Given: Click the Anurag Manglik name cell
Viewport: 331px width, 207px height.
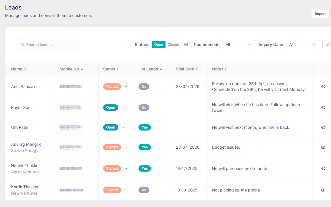Looking at the screenshot, I should coord(26,145).
